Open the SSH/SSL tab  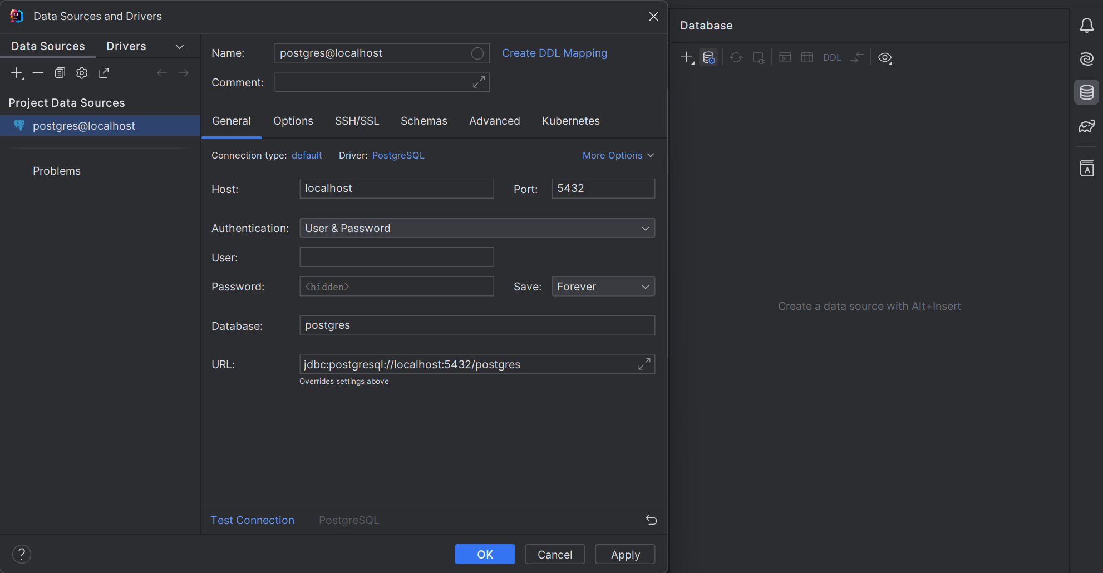[357, 121]
